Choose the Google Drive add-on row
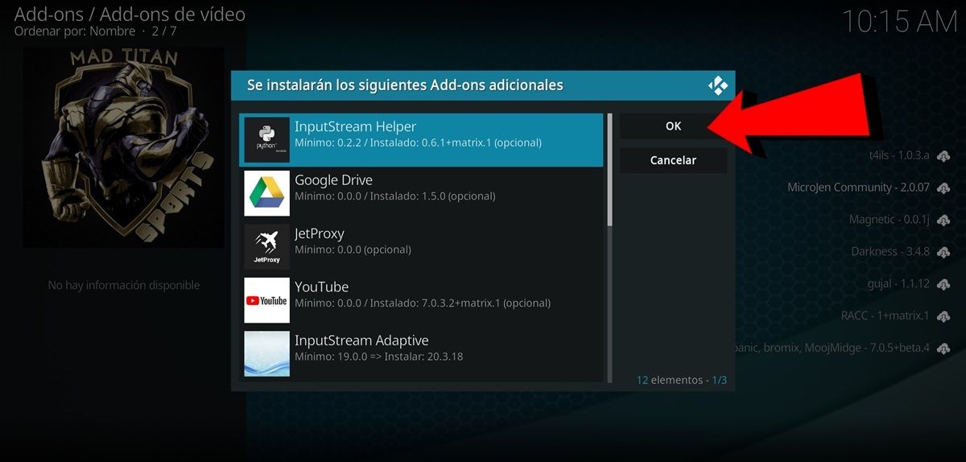This screenshot has height=462, width=966. coord(421,193)
